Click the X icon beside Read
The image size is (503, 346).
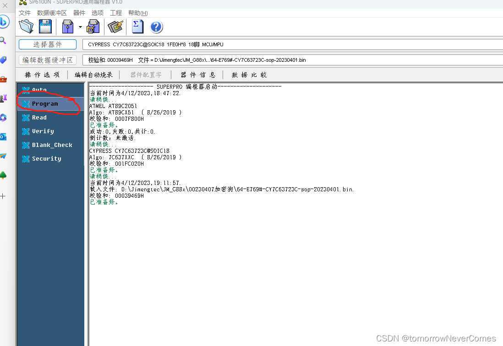click(x=26, y=118)
